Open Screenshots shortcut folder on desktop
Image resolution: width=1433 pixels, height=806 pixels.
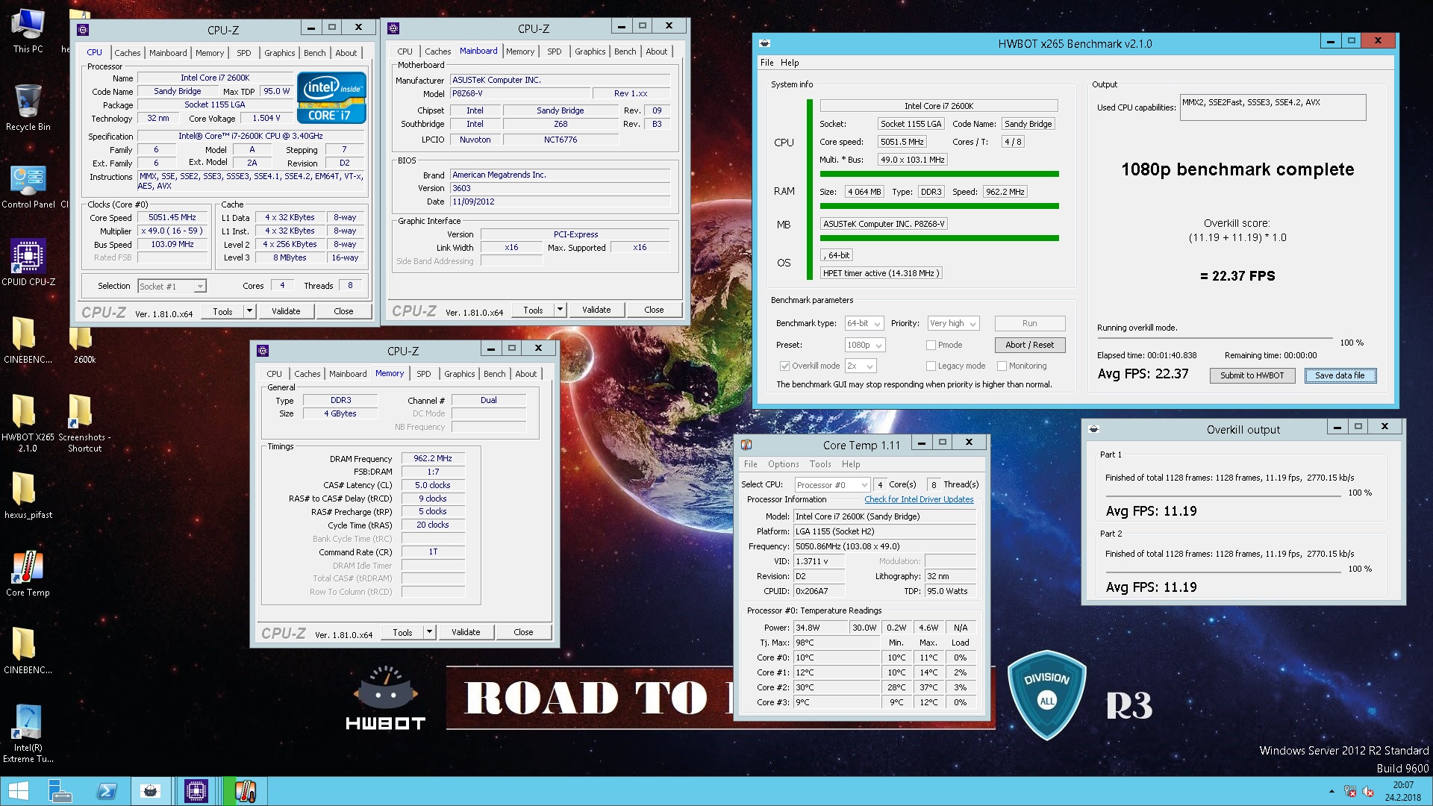[x=84, y=422]
